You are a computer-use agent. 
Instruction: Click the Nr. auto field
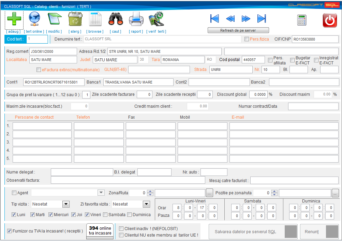coord(214,172)
